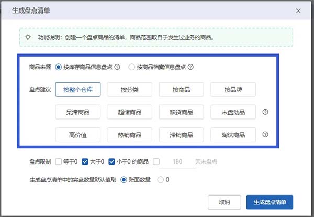Click help icon next to 未盘动品 row
Image resolution: width=314 pixels, height=217 pixels.
click(265, 112)
